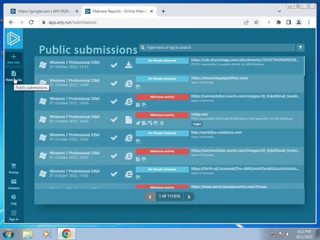This screenshot has width=320, height=240.
Task: Open the steamlargelyjustified.com submission link
Action: [x=220, y=78]
